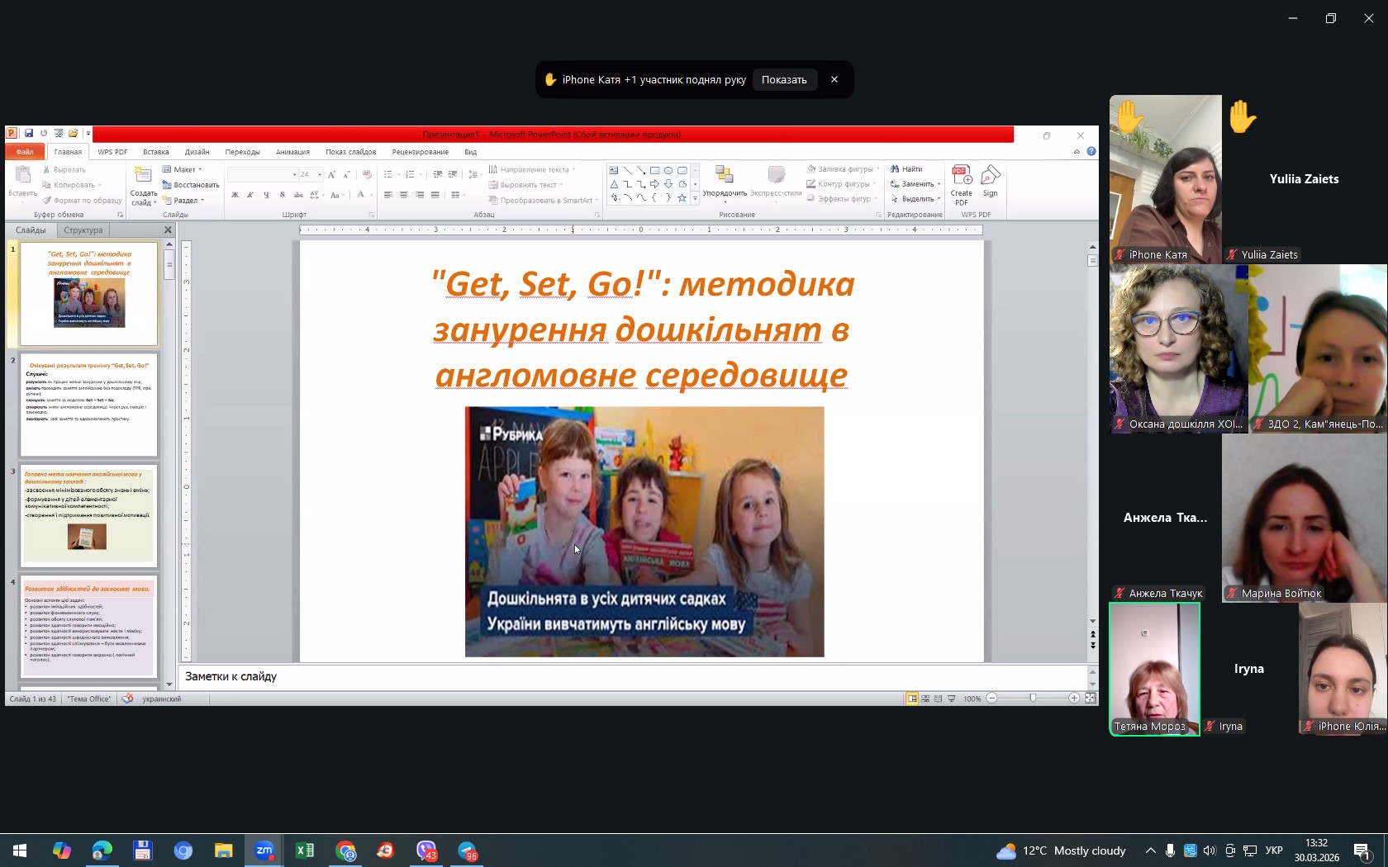Switch to the Вставка tab
Screen dimensions: 1388x867
coord(155,152)
